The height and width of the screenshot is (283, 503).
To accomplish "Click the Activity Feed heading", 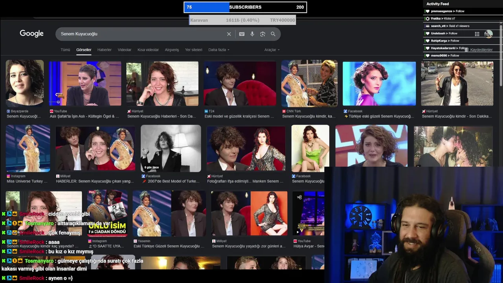I will click(438, 4).
